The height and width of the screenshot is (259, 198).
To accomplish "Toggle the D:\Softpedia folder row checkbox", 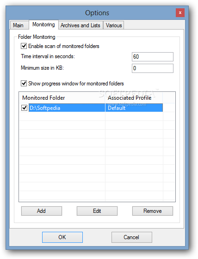I will [25, 108].
